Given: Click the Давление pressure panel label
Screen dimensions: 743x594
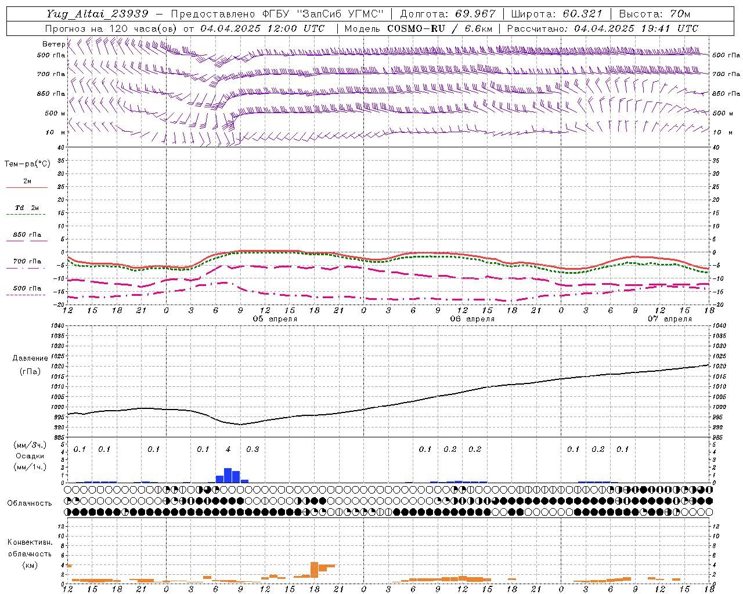Looking at the screenshot, I should pos(30,358).
